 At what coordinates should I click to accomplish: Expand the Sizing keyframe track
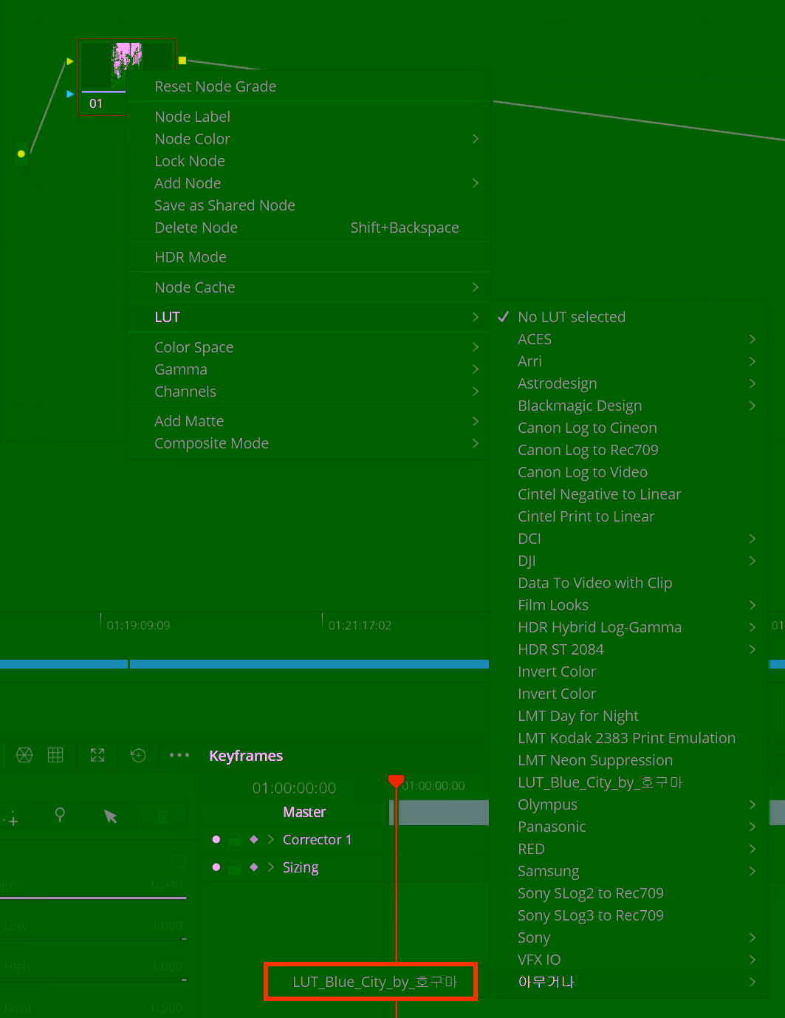pos(271,867)
